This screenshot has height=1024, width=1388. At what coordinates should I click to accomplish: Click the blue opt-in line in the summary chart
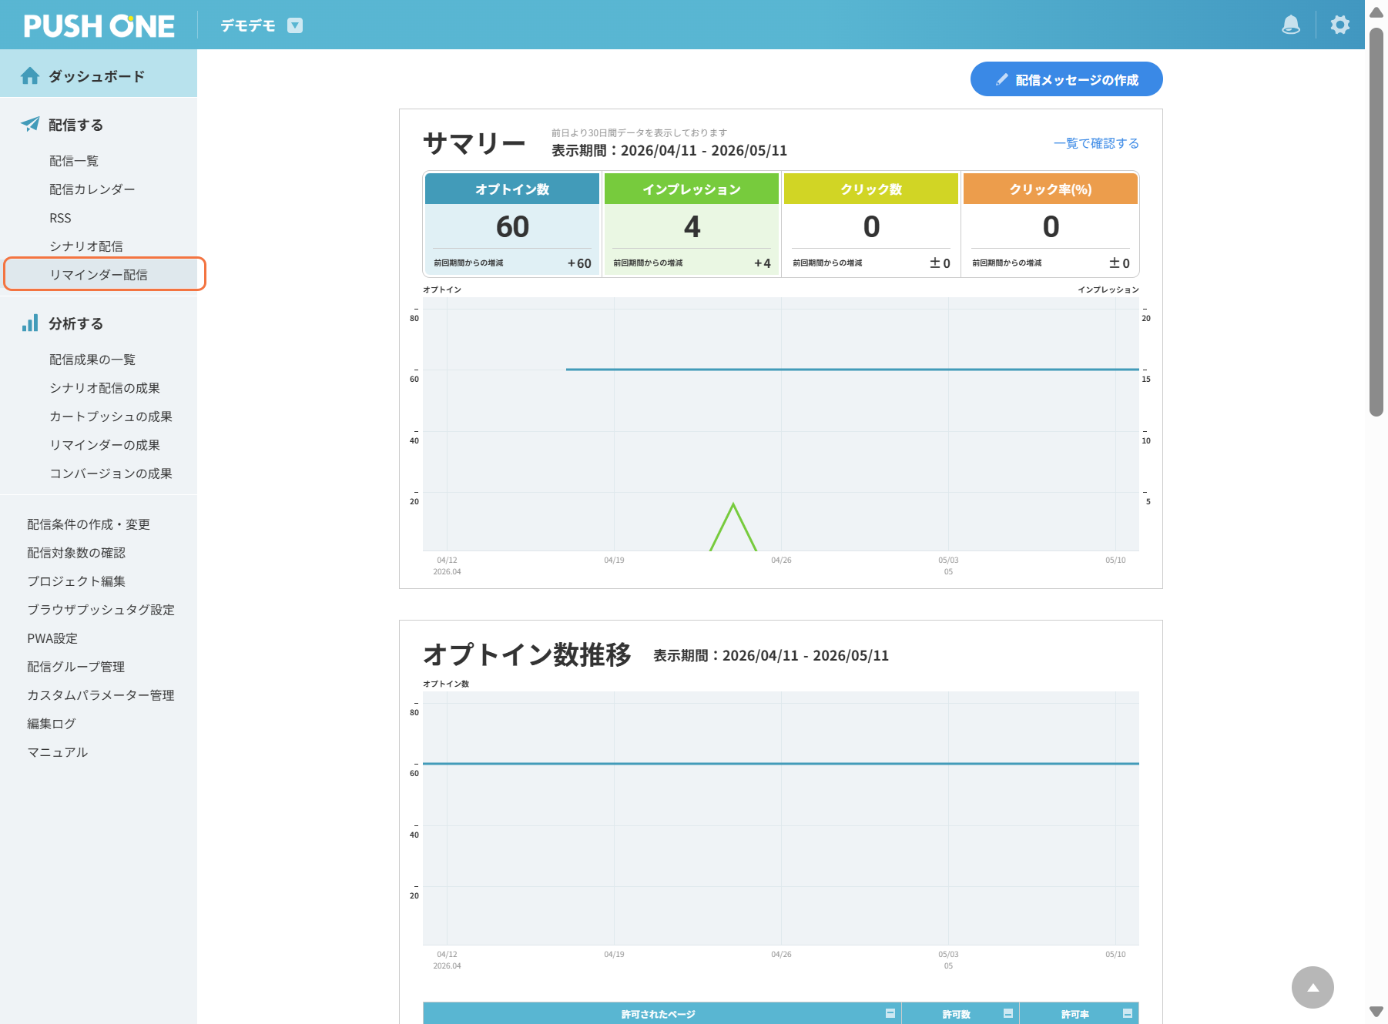[x=852, y=370]
